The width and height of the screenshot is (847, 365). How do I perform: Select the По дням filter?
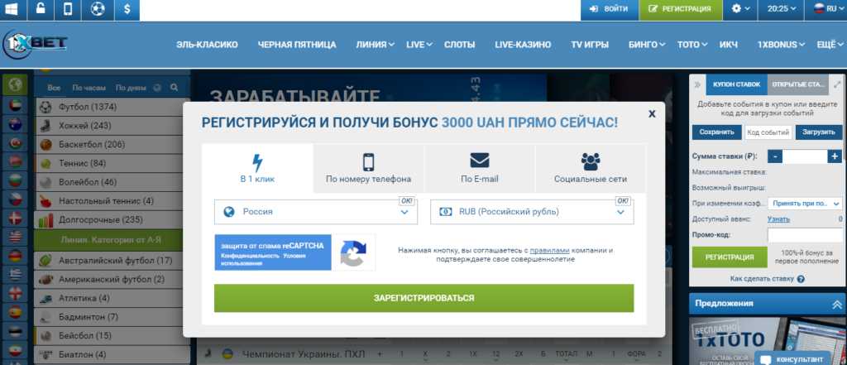(x=131, y=88)
